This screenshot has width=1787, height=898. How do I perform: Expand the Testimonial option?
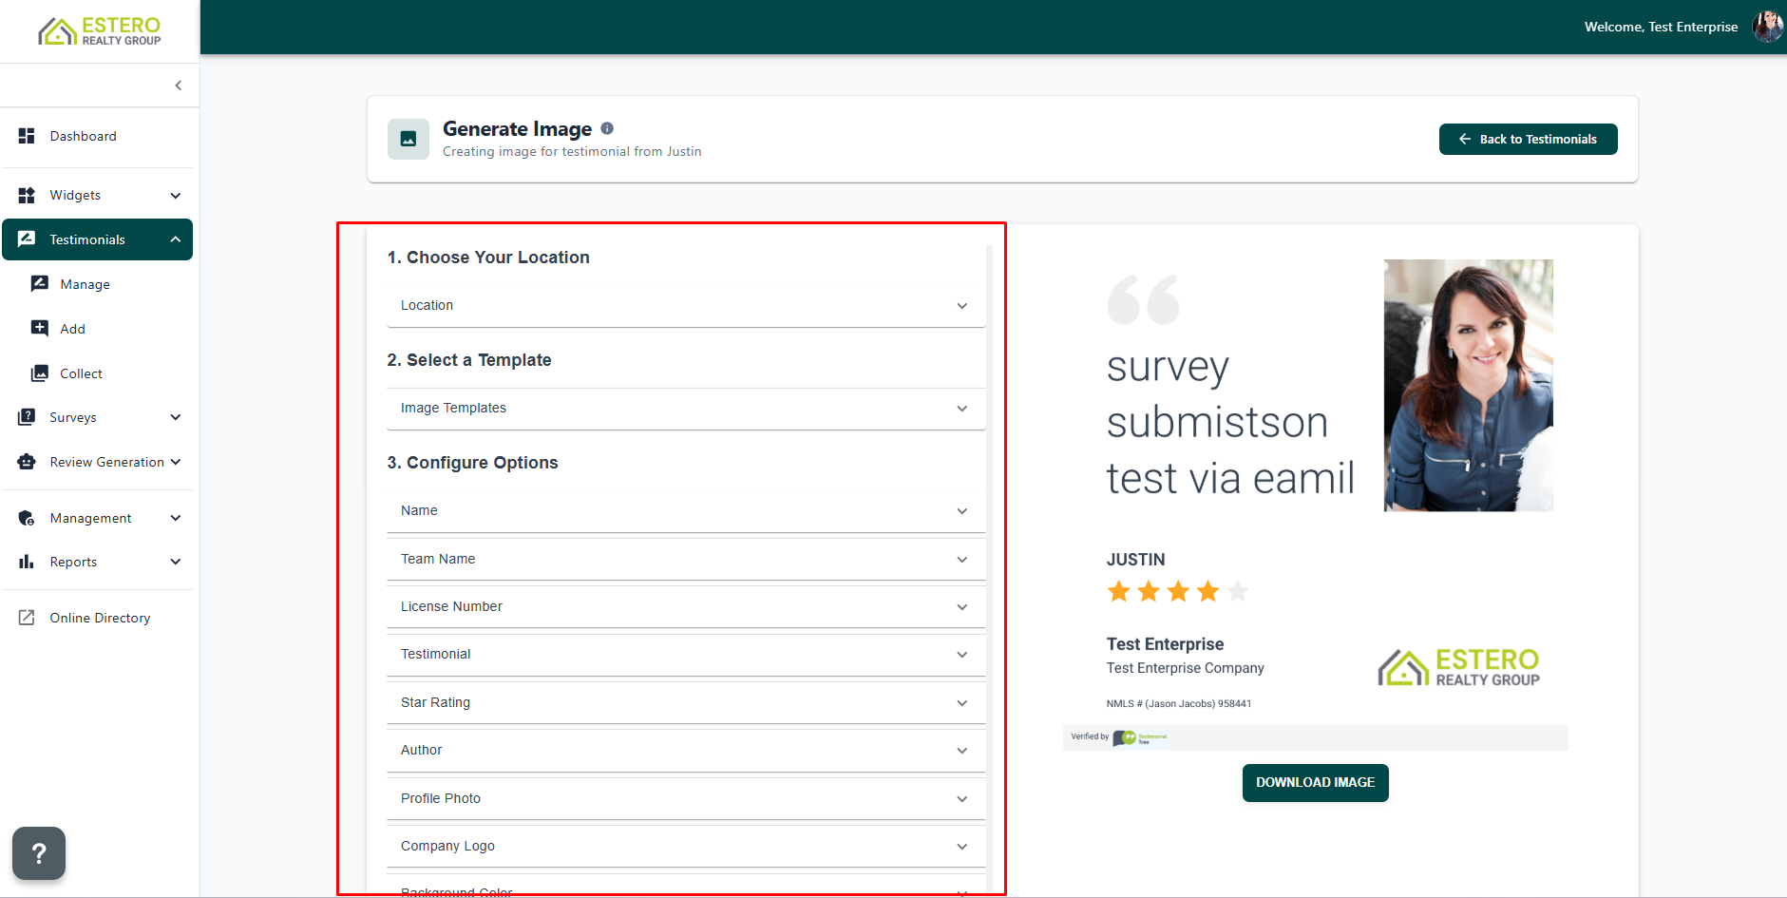686,655
